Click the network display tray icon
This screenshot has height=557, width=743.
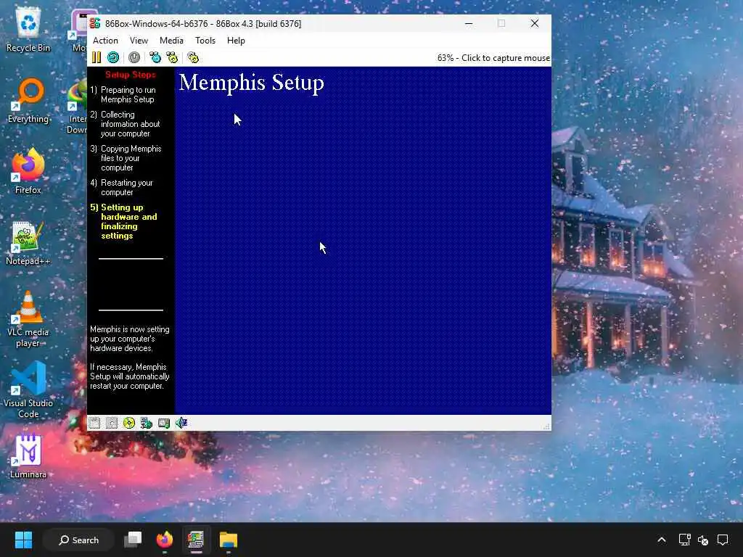tap(684, 540)
